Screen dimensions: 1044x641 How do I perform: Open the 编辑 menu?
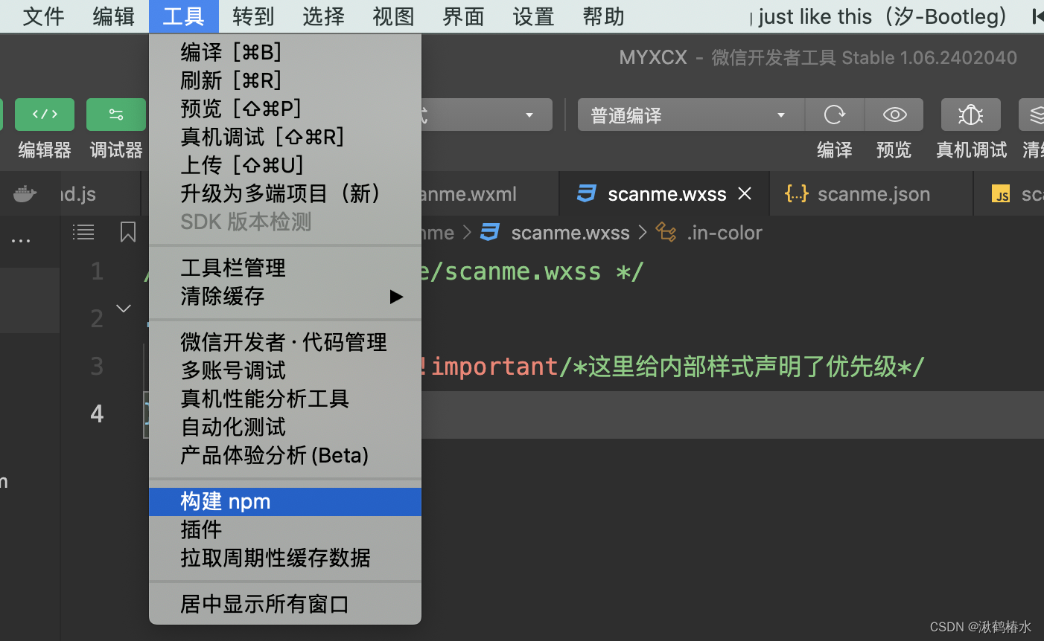[113, 16]
